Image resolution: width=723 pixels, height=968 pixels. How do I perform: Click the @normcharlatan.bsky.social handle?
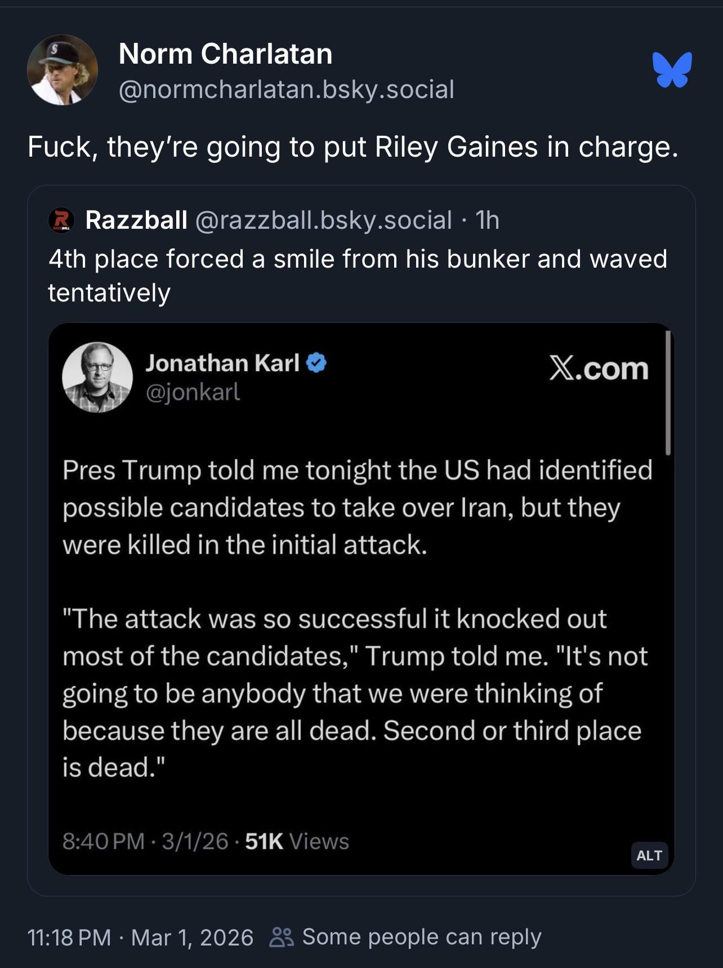point(286,90)
